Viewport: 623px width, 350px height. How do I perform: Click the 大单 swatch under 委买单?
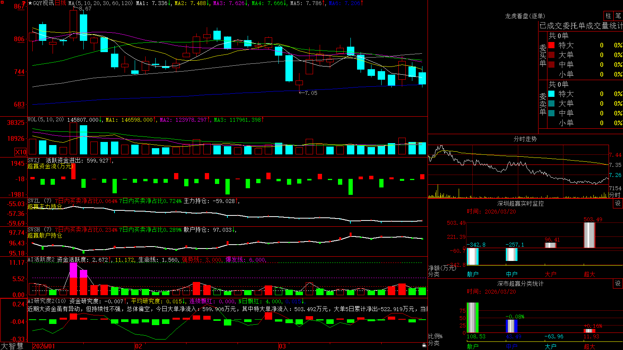pos(551,55)
